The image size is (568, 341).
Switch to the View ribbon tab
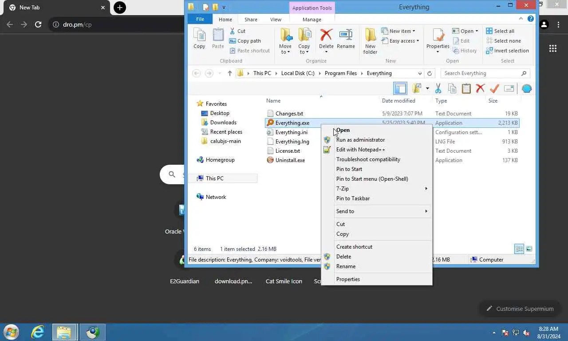click(x=276, y=20)
